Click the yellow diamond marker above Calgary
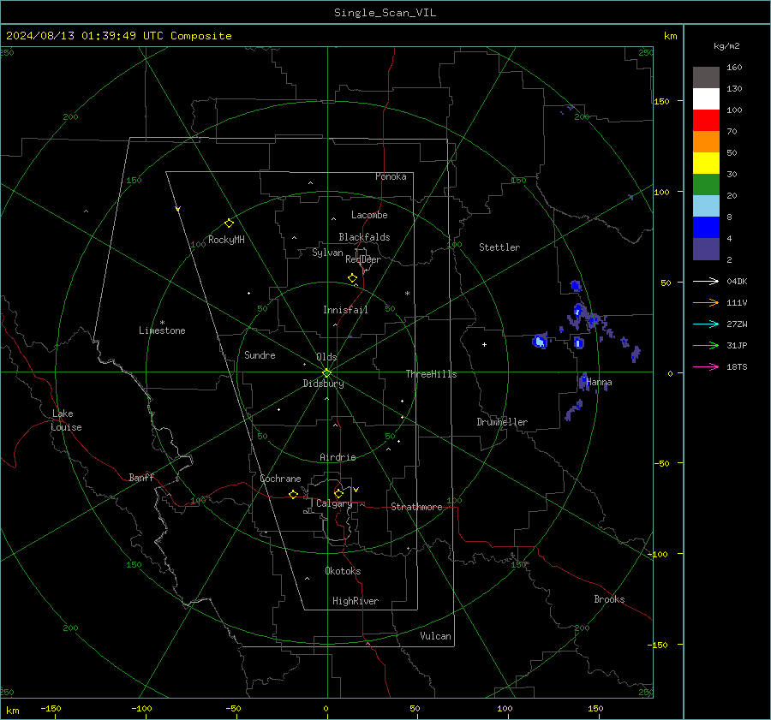This screenshot has height=720, width=771. click(x=338, y=493)
